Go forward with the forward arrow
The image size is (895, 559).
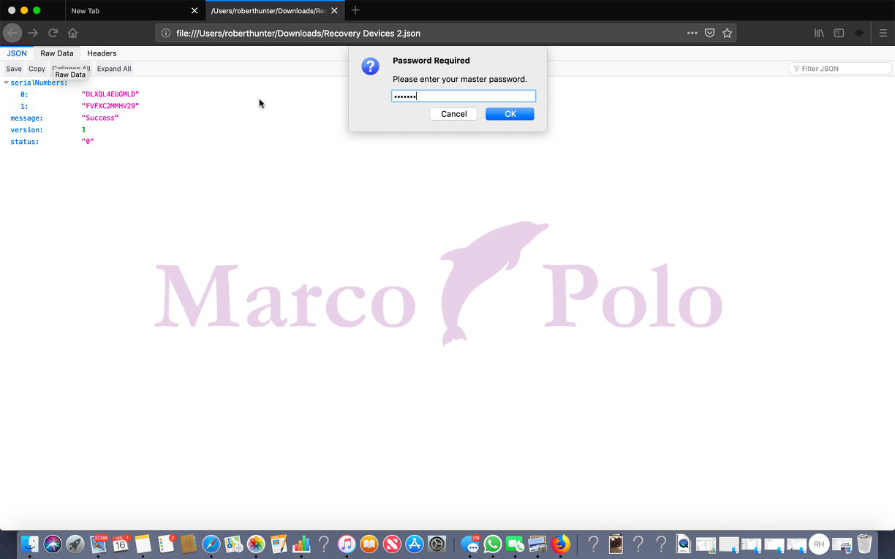point(33,33)
